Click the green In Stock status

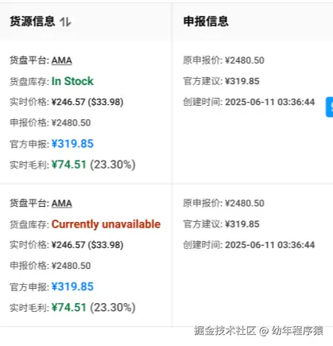(x=72, y=81)
